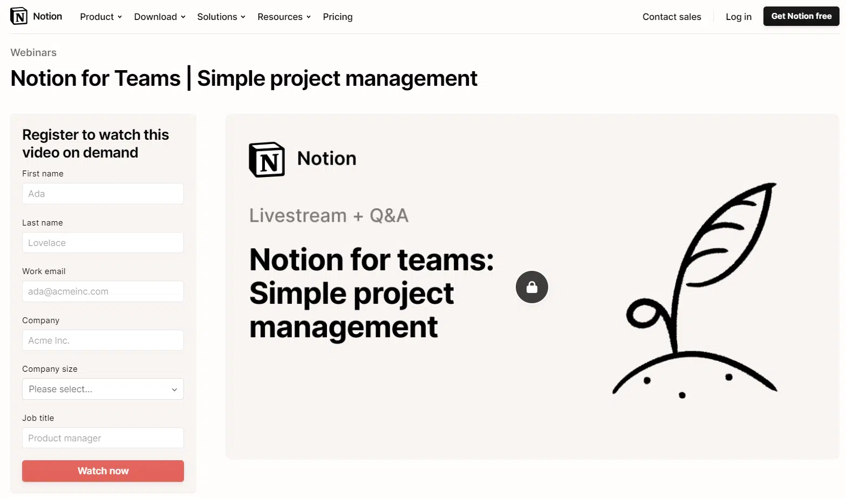Focus the Job title input
This screenshot has width=846, height=498.
(103, 438)
